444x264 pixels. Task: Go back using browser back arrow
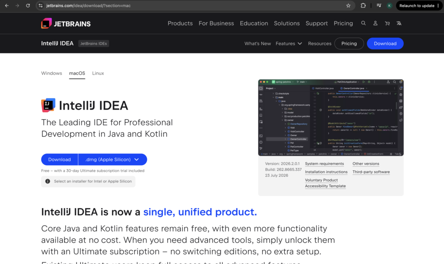(7, 6)
